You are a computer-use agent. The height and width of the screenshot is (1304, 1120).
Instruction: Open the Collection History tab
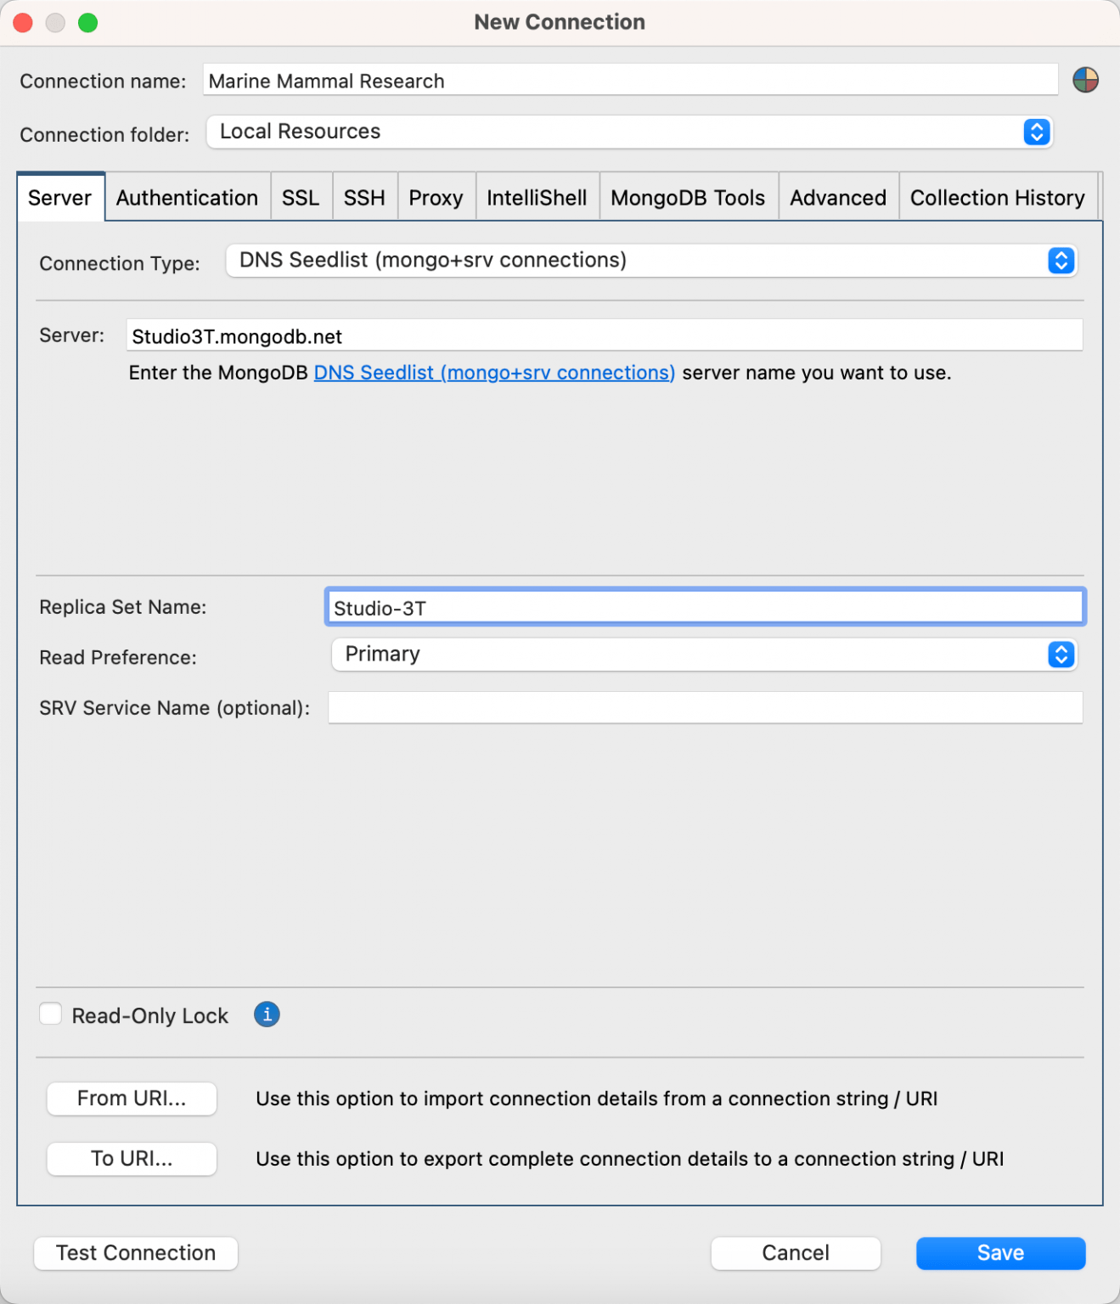coord(997,198)
